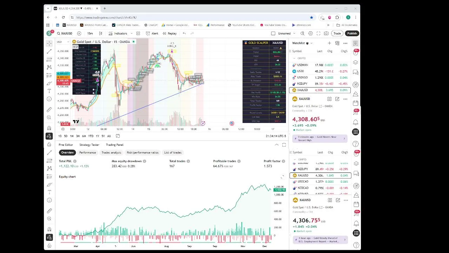The width and height of the screenshot is (449, 253).
Task: Select the brush drawing tool
Action: point(49,83)
